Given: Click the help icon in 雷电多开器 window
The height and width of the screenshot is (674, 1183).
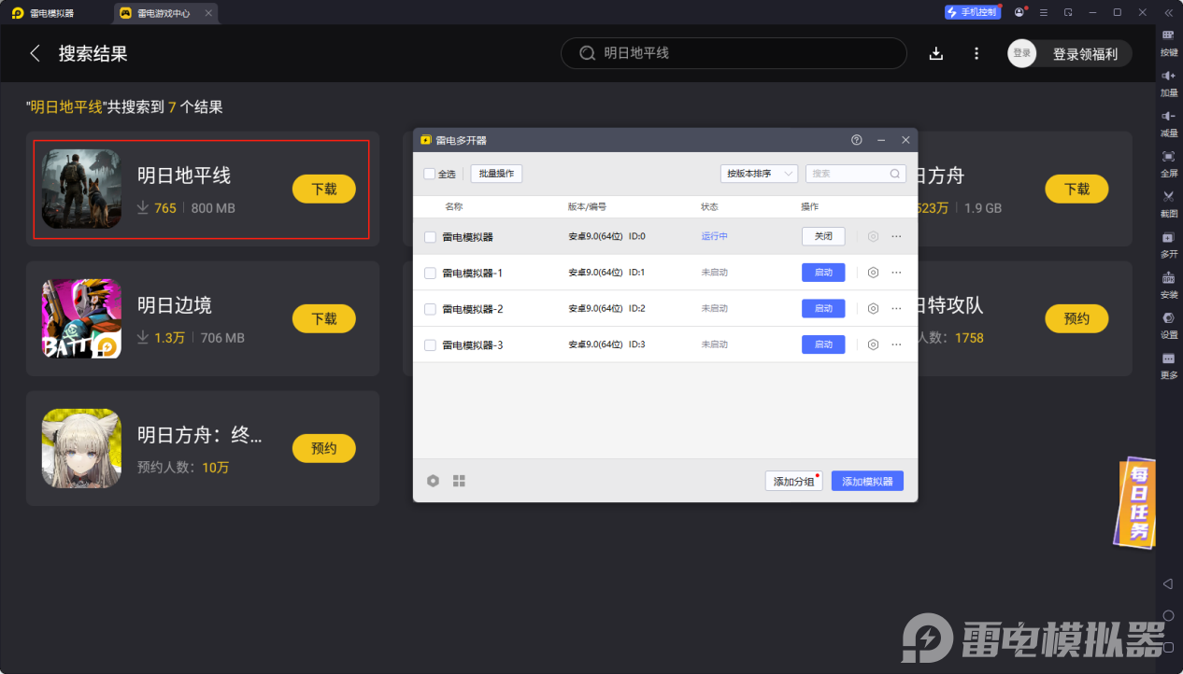Looking at the screenshot, I should (x=856, y=140).
